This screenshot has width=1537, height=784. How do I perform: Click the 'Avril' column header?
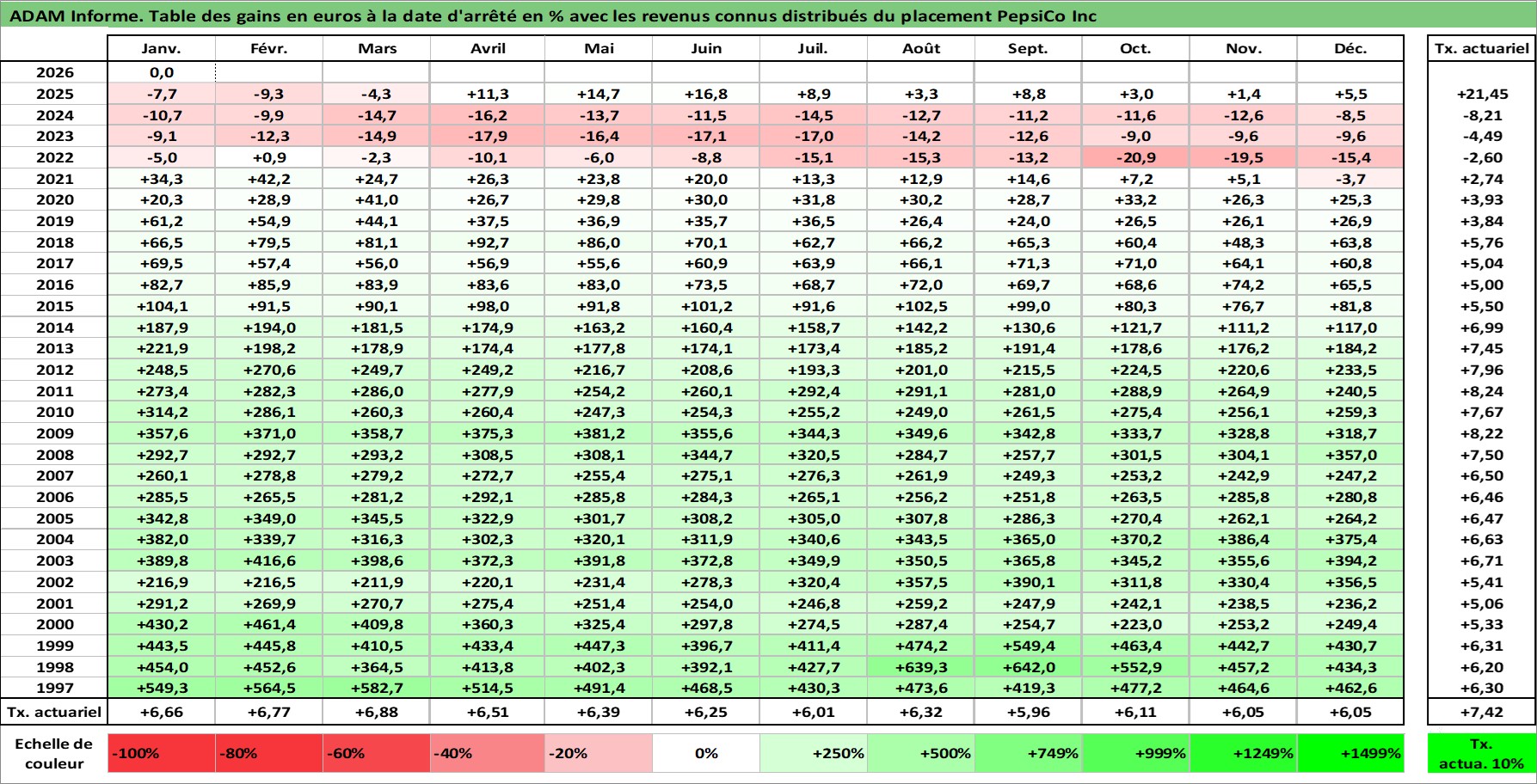point(488,48)
